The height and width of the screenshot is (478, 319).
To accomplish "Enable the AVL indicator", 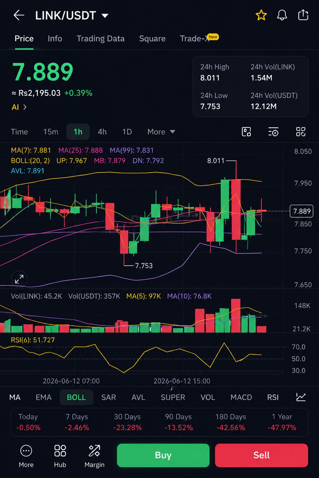I will [138, 397].
